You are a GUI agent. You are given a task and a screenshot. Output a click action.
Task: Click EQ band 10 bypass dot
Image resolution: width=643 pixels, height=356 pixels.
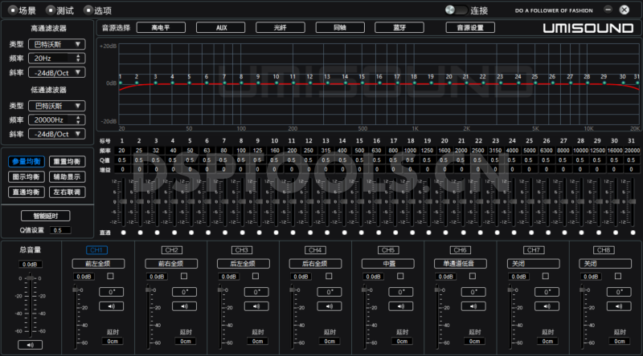pos(276,233)
